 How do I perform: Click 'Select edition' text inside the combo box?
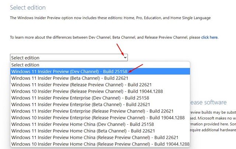[x=25, y=58]
